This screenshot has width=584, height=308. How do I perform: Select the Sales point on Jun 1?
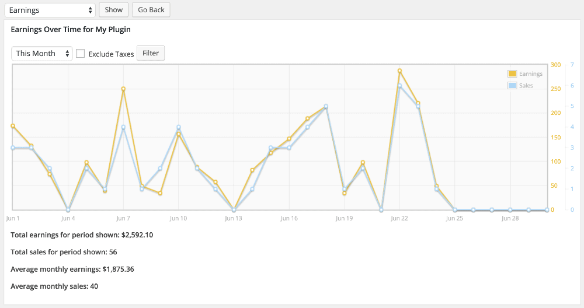(13, 148)
